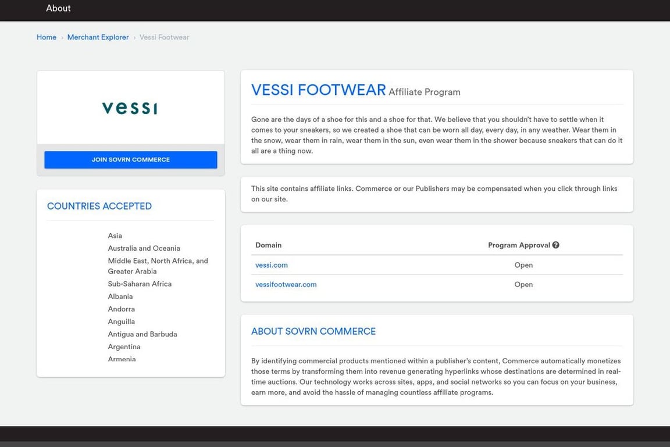
Task: Select Middle East, North Africa entry
Action: pyautogui.click(x=158, y=266)
